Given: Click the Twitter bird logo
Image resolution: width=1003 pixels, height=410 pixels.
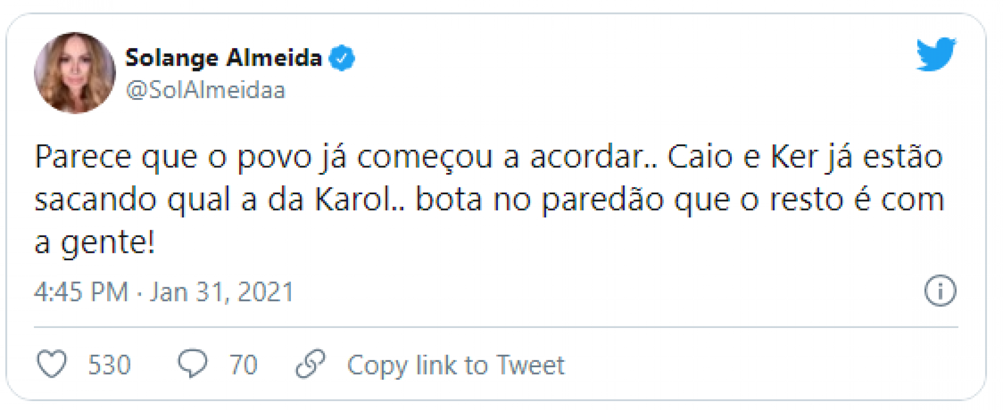Looking at the screenshot, I should pyautogui.click(x=936, y=54).
